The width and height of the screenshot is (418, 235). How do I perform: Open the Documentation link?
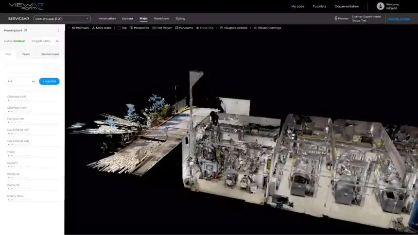[347, 6]
